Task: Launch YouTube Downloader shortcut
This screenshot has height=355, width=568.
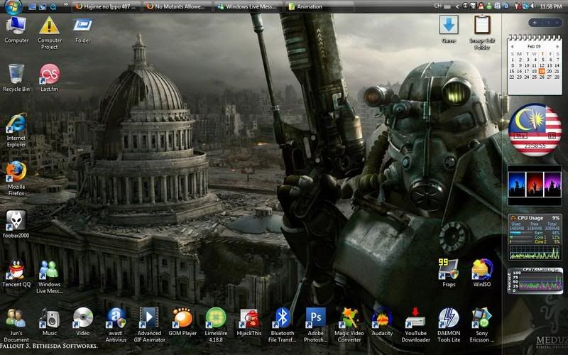Action: [415, 325]
